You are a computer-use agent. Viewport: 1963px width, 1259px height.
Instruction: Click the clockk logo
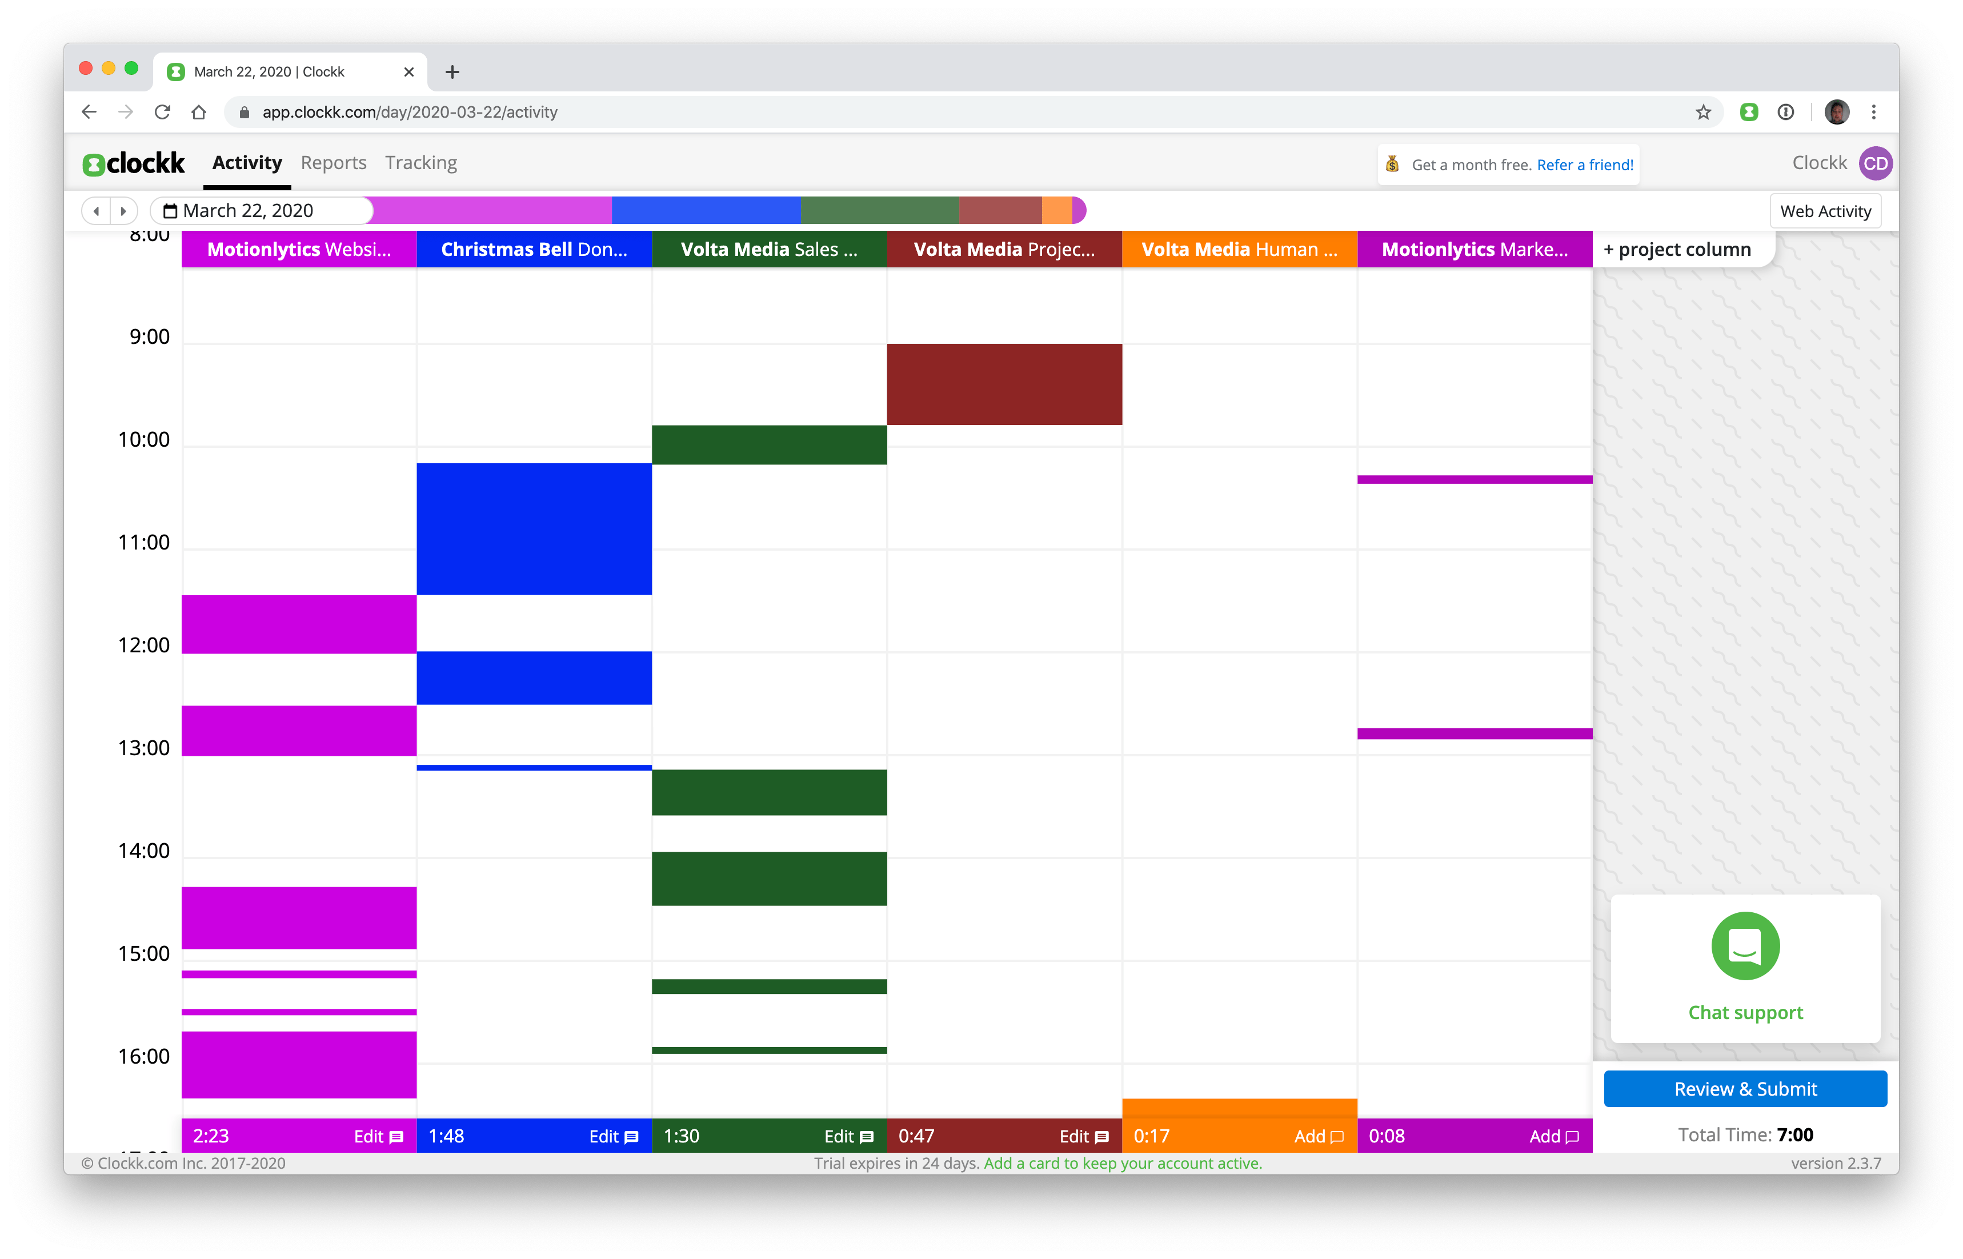click(x=134, y=163)
